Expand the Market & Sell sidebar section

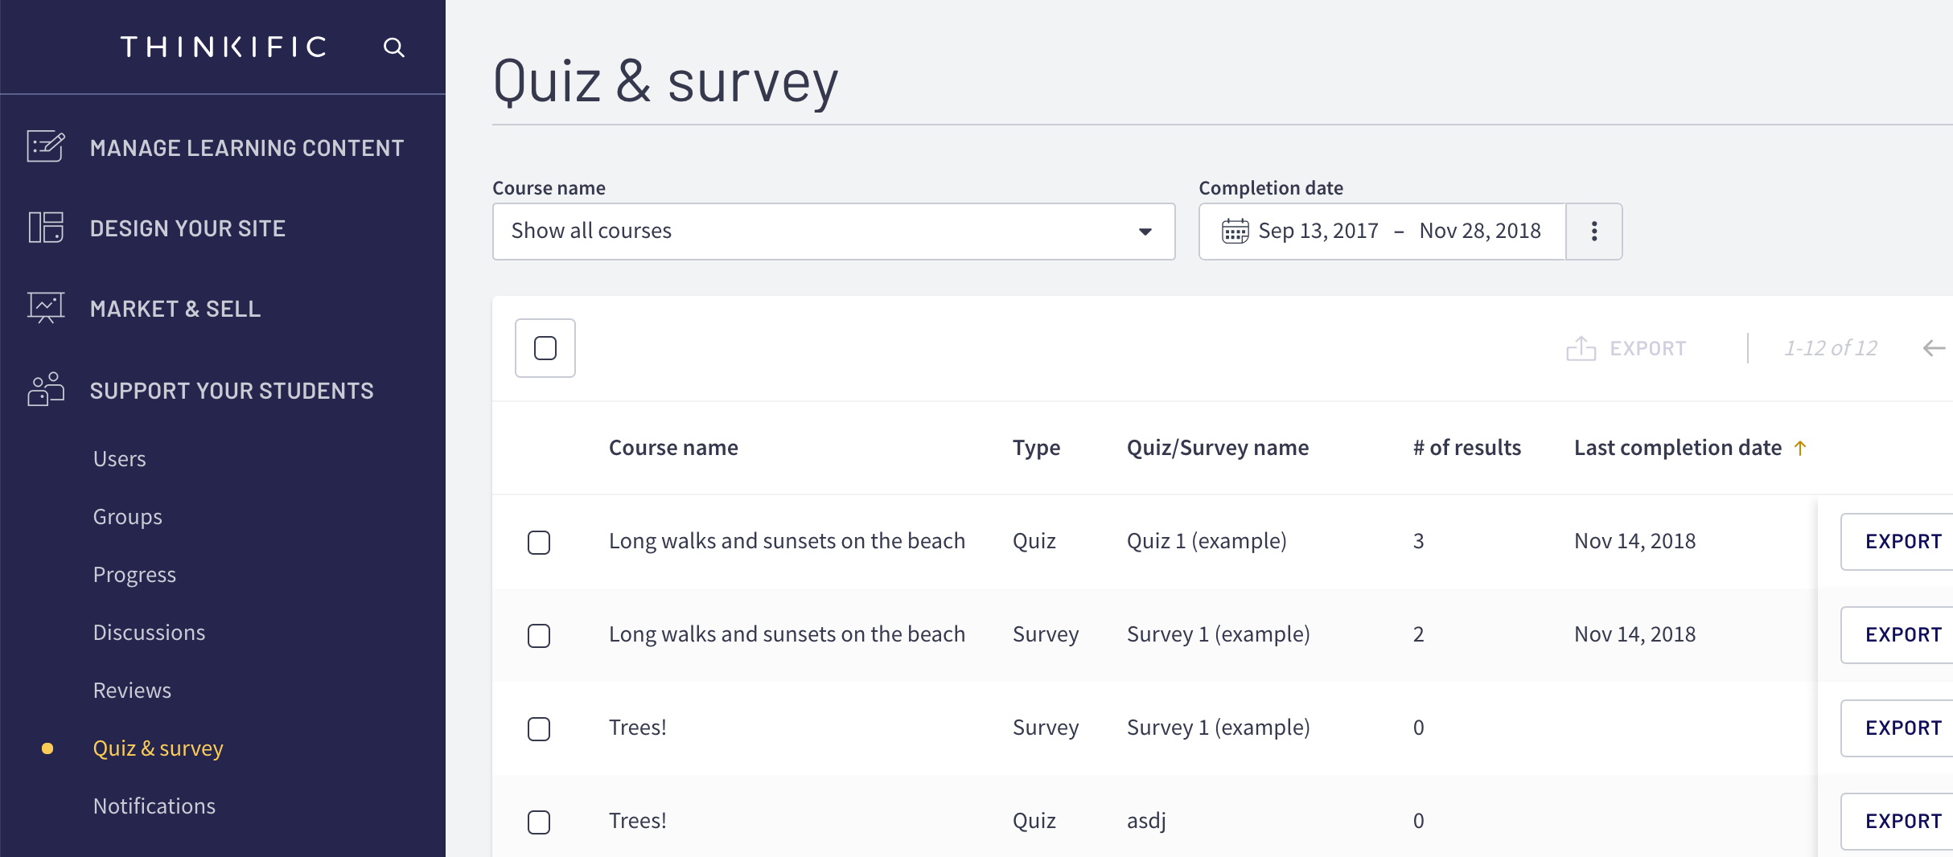pos(175,309)
